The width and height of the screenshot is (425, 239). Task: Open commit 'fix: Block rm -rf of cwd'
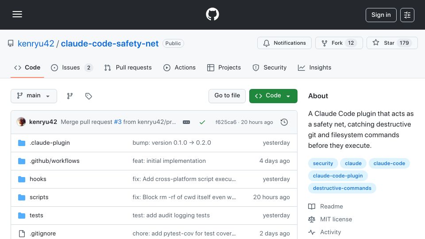coord(184,197)
